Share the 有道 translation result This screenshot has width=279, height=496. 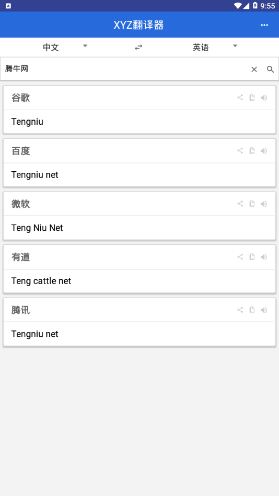[x=240, y=256]
